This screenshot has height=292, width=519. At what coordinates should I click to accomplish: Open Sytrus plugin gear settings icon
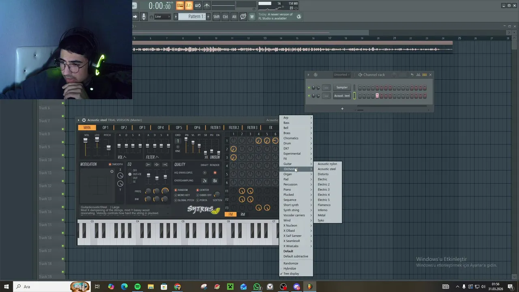tap(84, 120)
